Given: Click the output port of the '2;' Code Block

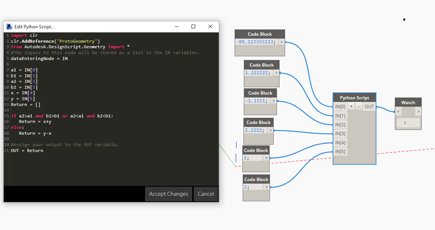Looking at the screenshot, I should (x=267, y=187).
